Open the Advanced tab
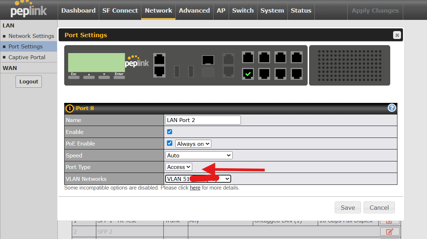This screenshot has width=427, height=239. point(194,10)
